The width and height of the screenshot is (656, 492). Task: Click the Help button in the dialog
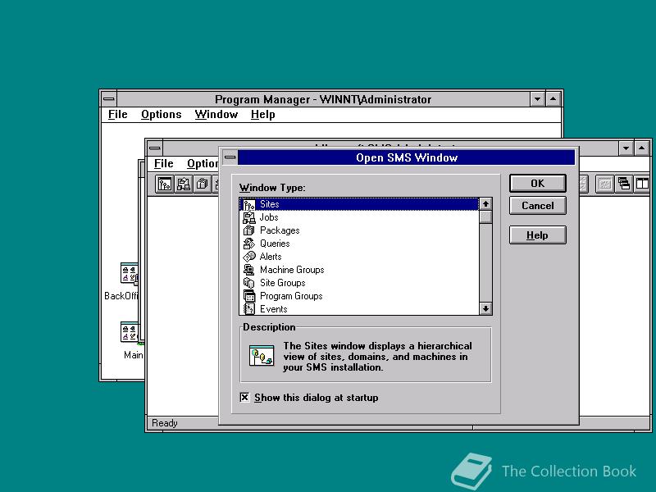click(538, 235)
